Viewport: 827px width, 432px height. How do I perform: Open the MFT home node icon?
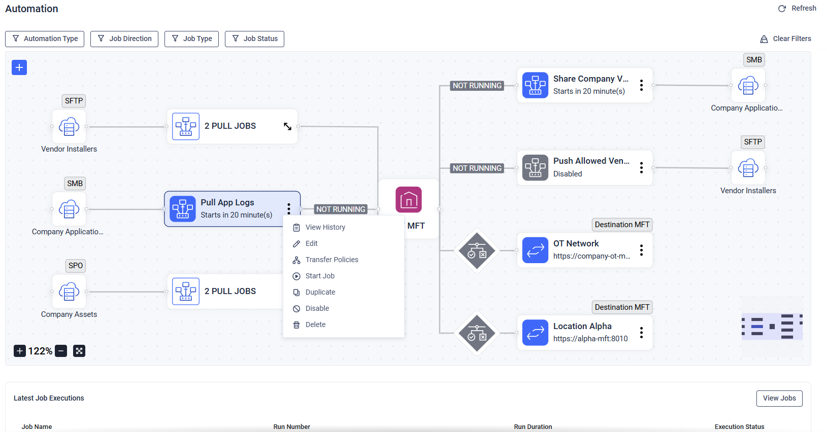pyautogui.click(x=409, y=200)
